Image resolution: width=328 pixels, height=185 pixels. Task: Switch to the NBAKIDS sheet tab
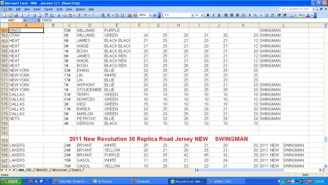(41, 170)
